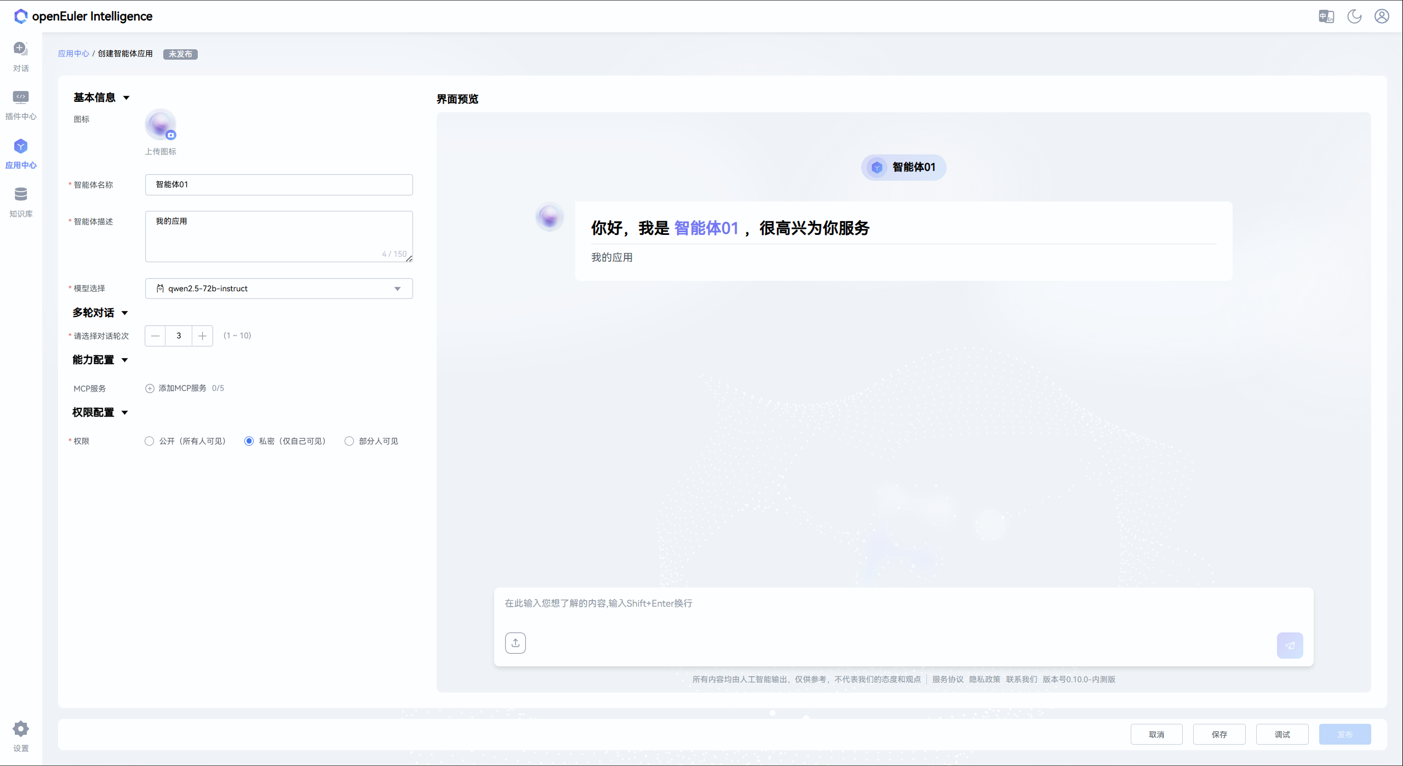The width and height of the screenshot is (1403, 766).
Task: Select the 部分人可见 permission radio
Action: (x=349, y=441)
